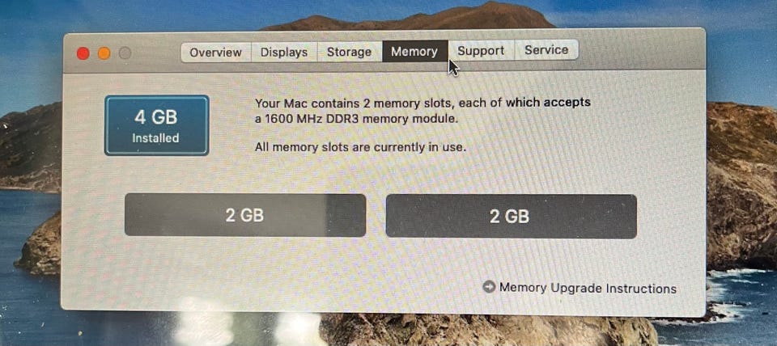Select the left 2 GB memory slot
The image size is (777, 346).
click(244, 215)
